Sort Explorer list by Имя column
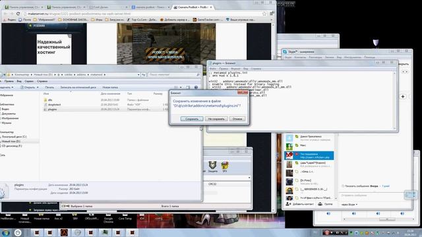 (46, 93)
